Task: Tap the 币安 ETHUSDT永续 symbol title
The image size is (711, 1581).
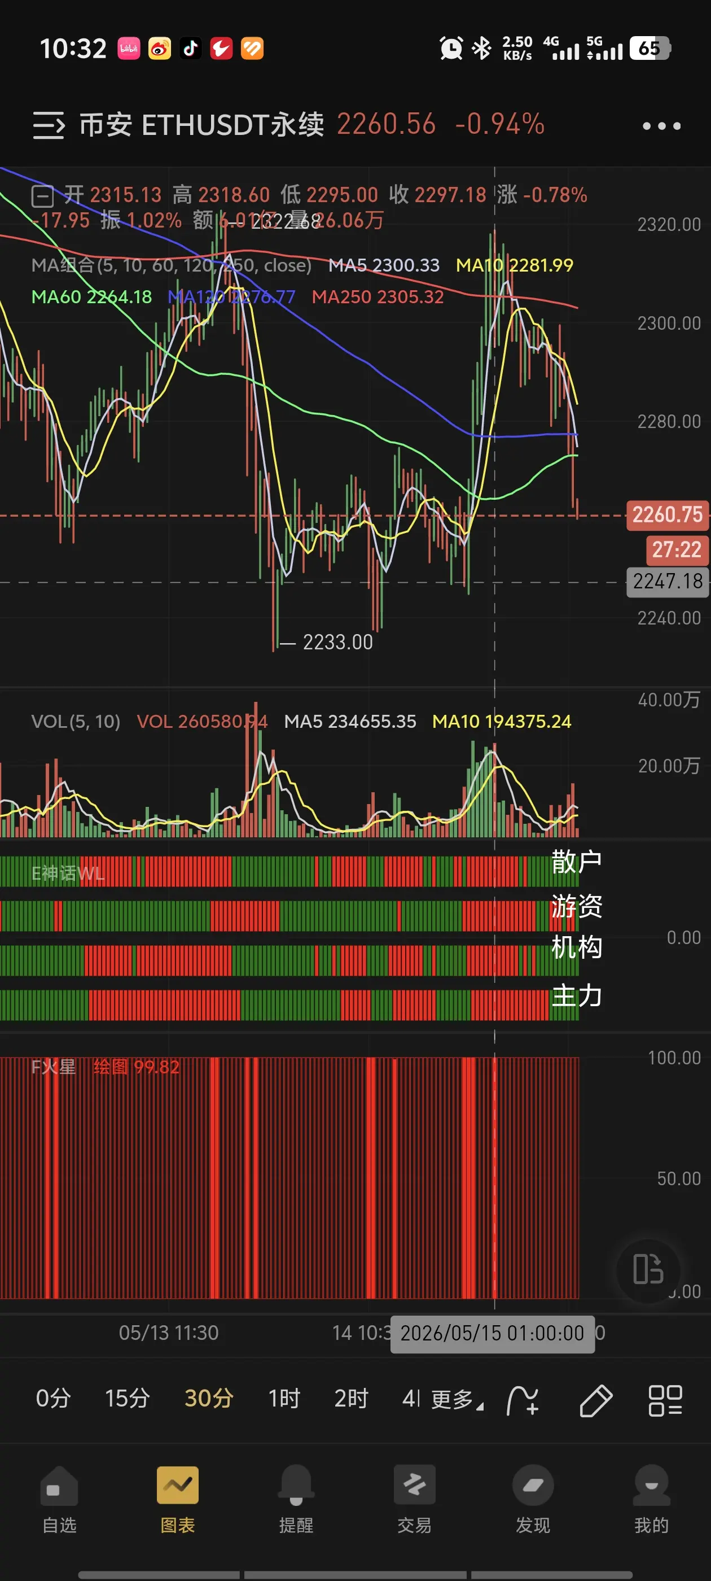Action: pyautogui.click(x=202, y=125)
